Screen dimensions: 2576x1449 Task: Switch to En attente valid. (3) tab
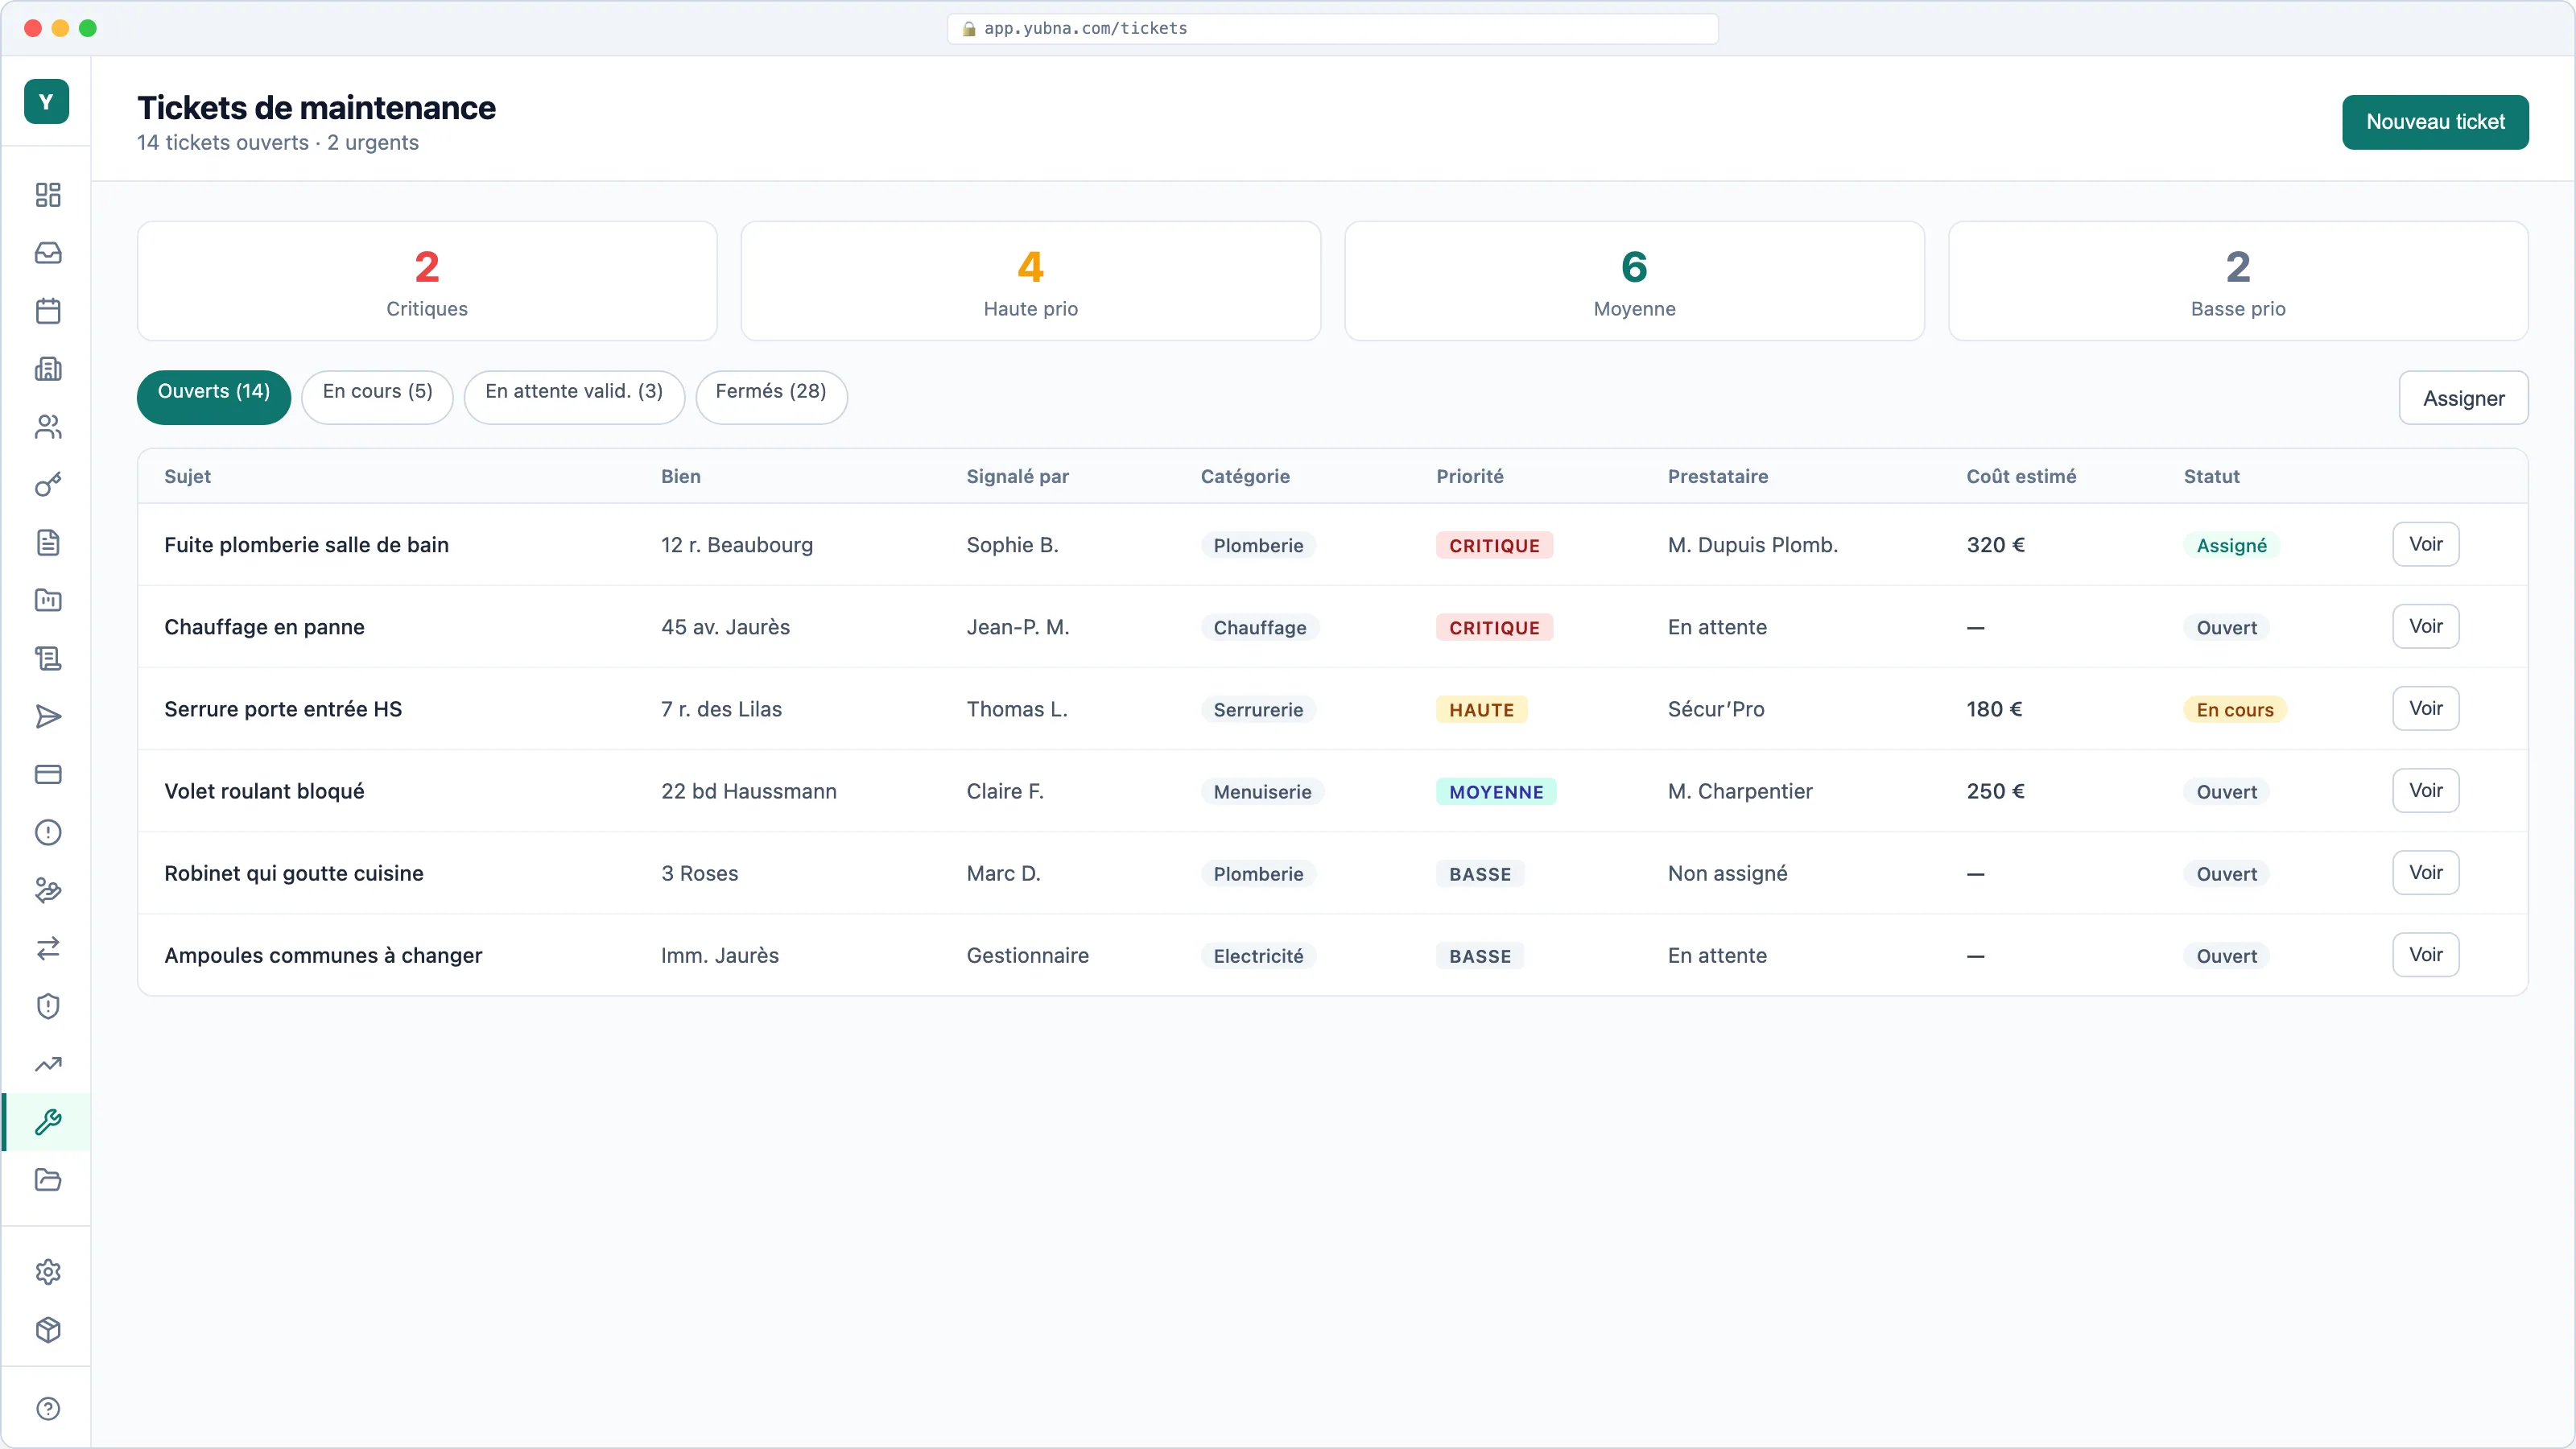pos(574,397)
